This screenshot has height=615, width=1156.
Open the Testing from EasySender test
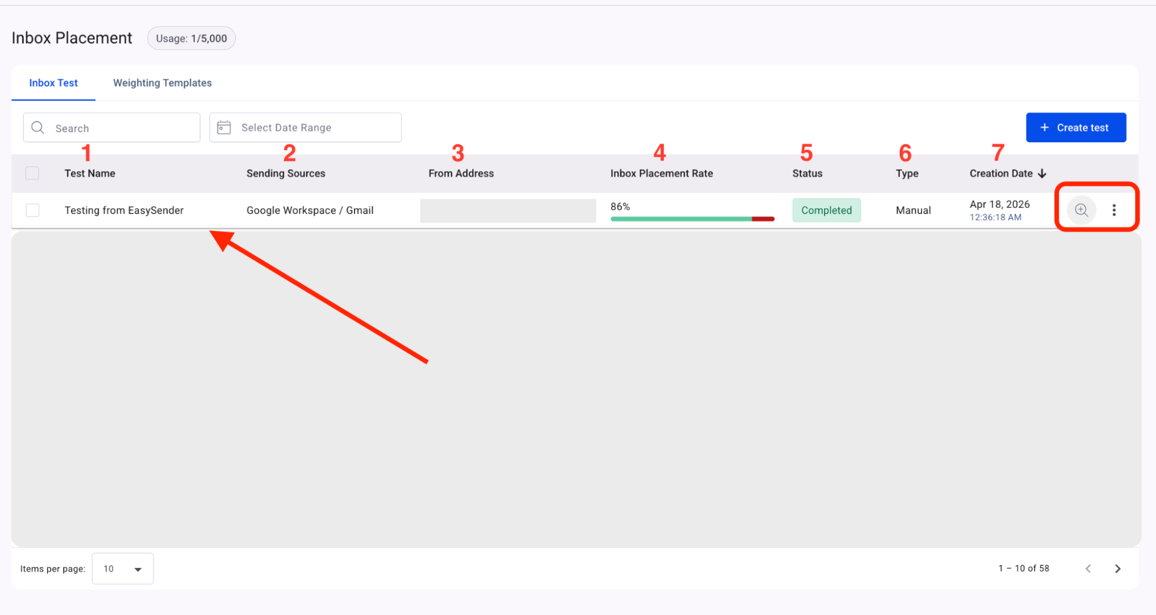click(x=124, y=210)
